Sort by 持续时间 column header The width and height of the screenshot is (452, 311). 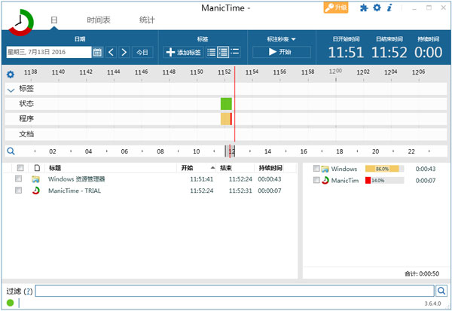click(270, 168)
